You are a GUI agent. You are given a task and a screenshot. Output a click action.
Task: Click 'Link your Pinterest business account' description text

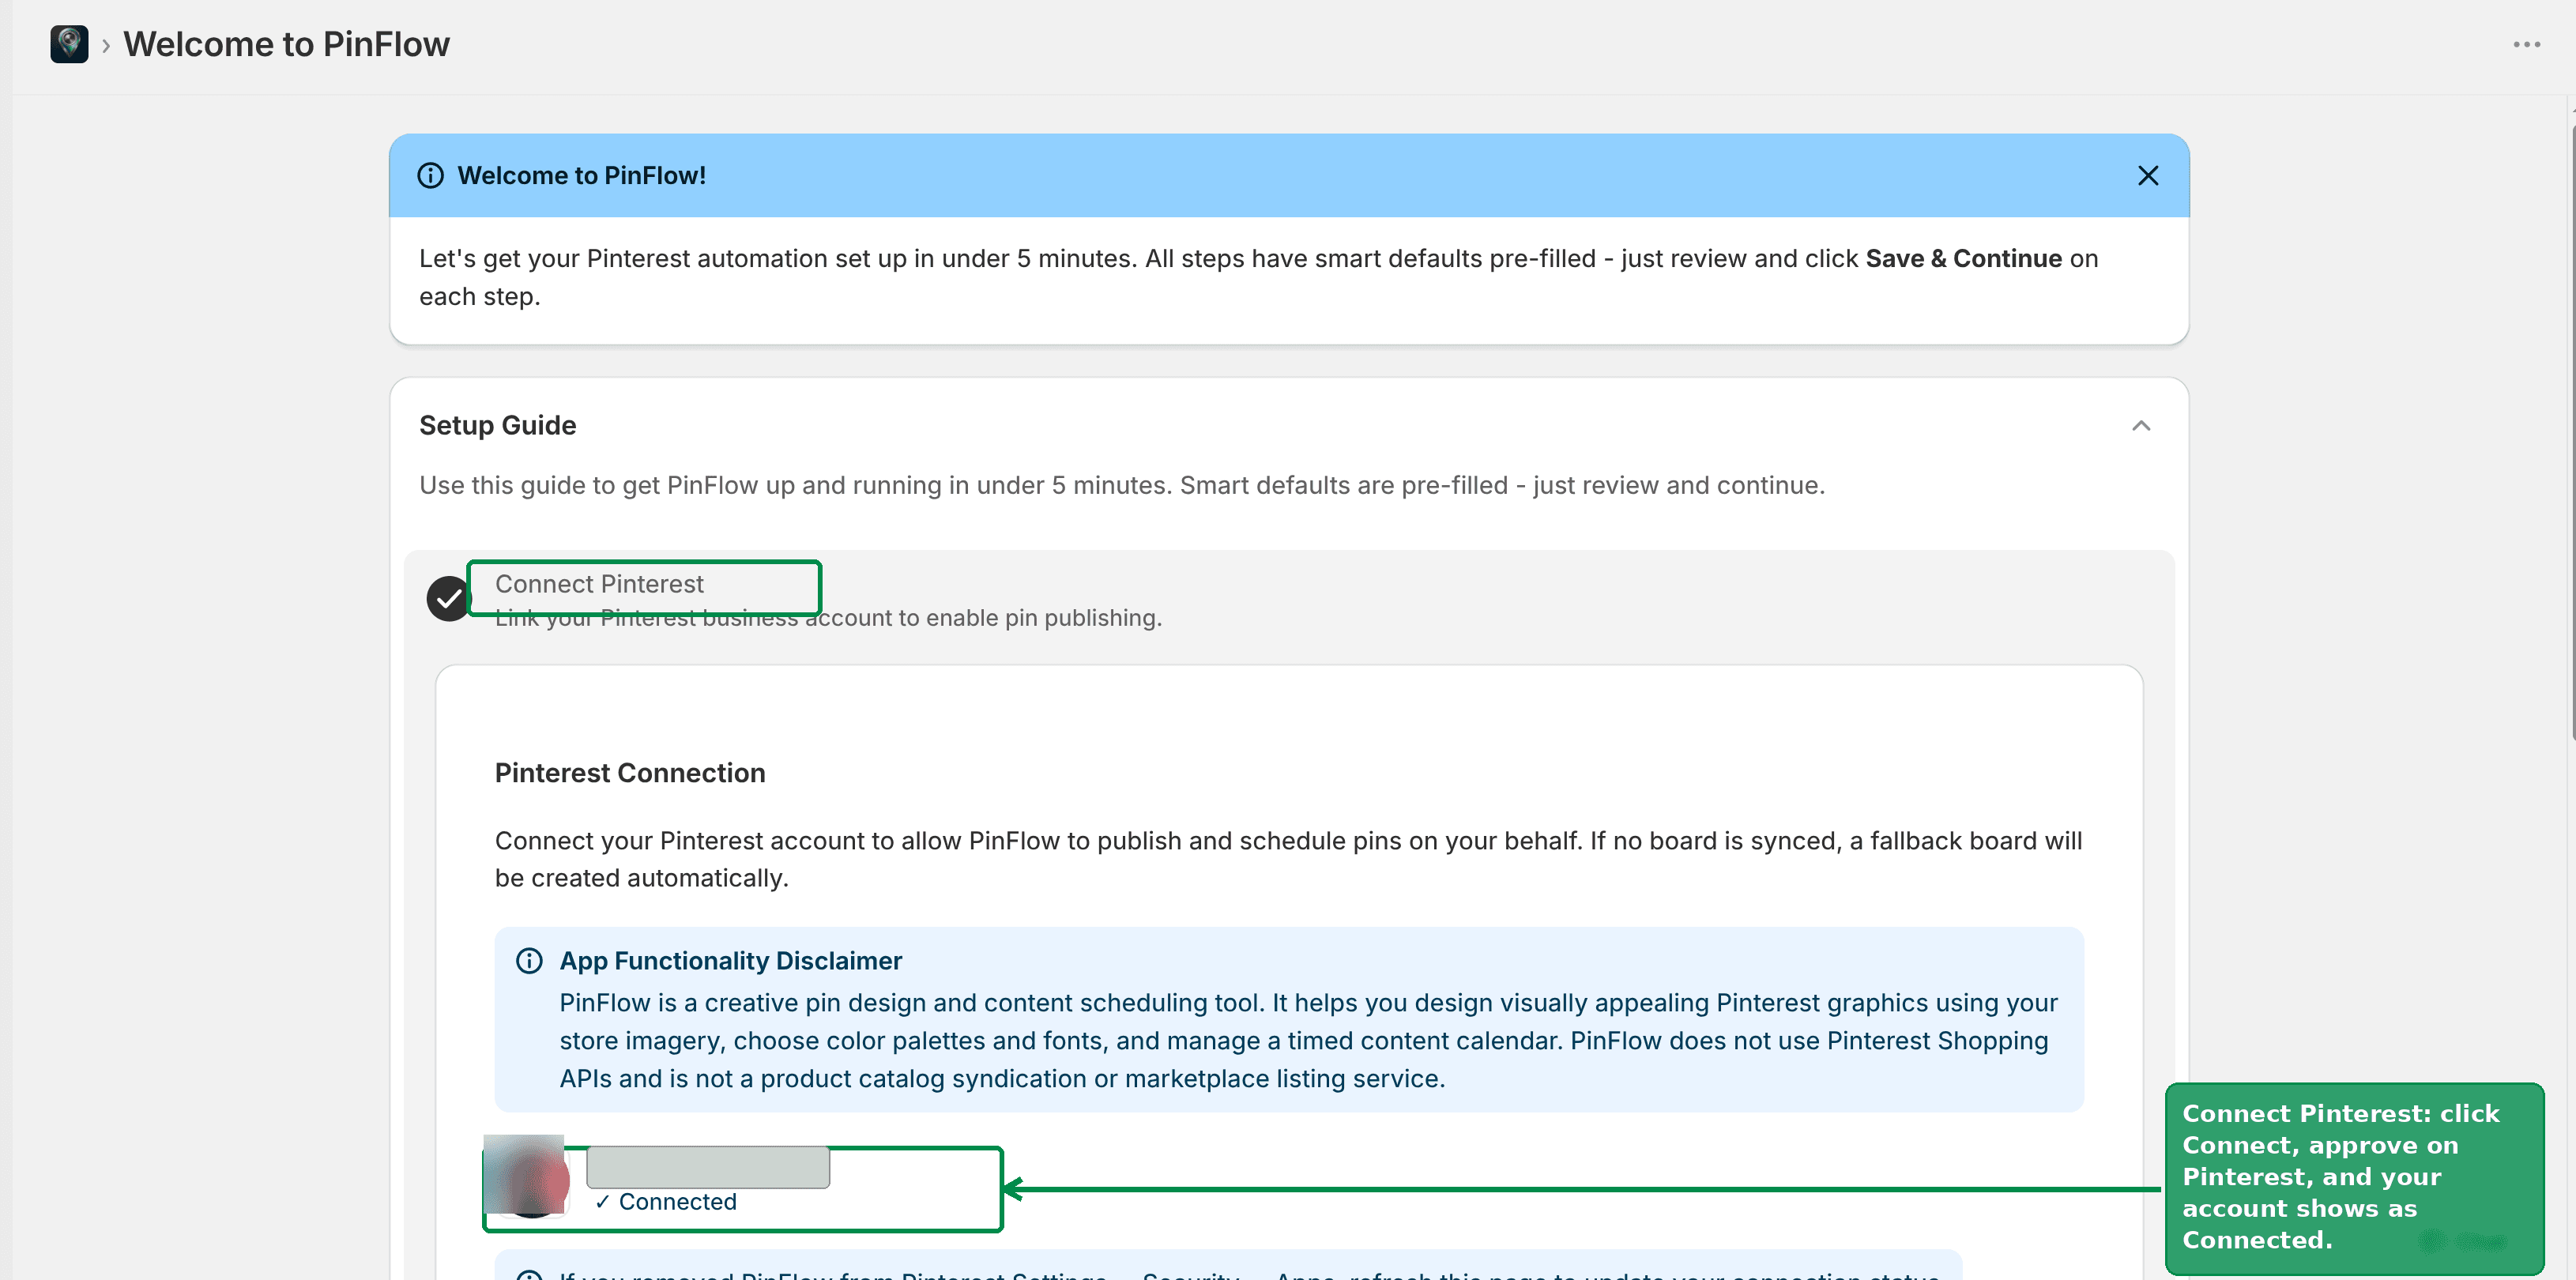[828, 618]
